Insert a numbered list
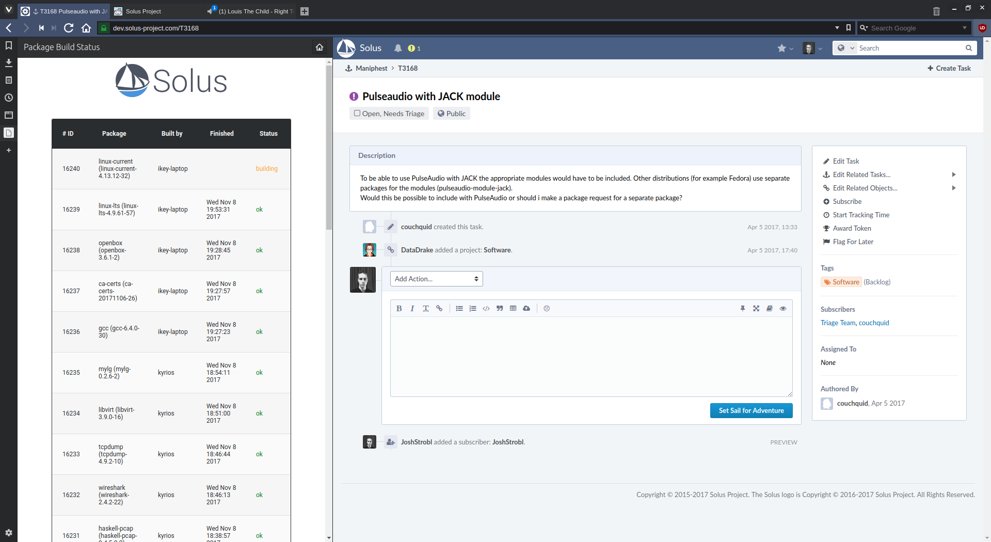Image resolution: width=991 pixels, height=542 pixels. click(x=473, y=308)
